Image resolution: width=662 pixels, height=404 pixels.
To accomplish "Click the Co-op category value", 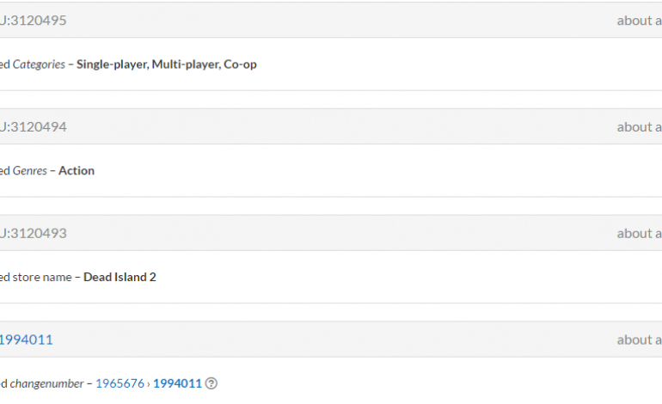I will coord(240,64).
